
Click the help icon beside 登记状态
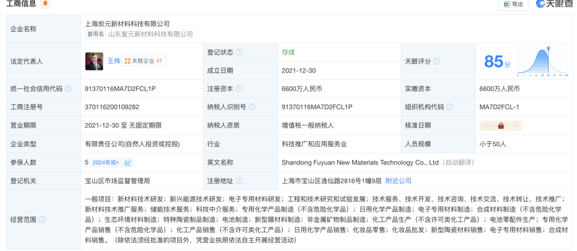pyautogui.click(x=239, y=52)
